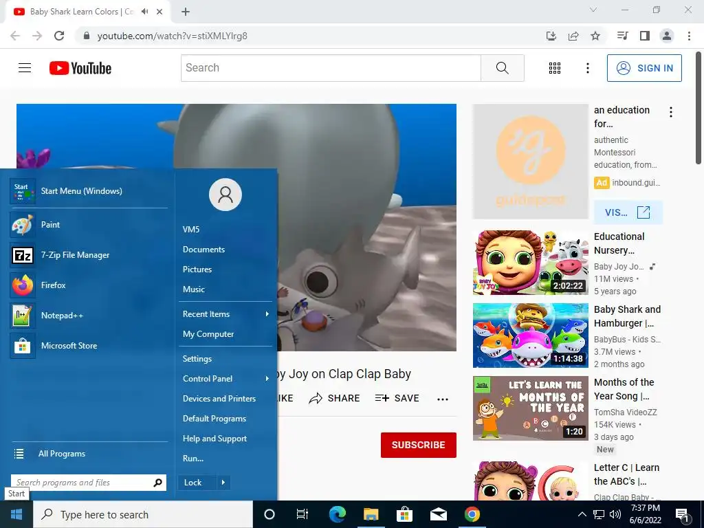The height and width of the screenshot is (528, 704).
Task: Click the share page icon in the address bar
Action: coord(573,36)
